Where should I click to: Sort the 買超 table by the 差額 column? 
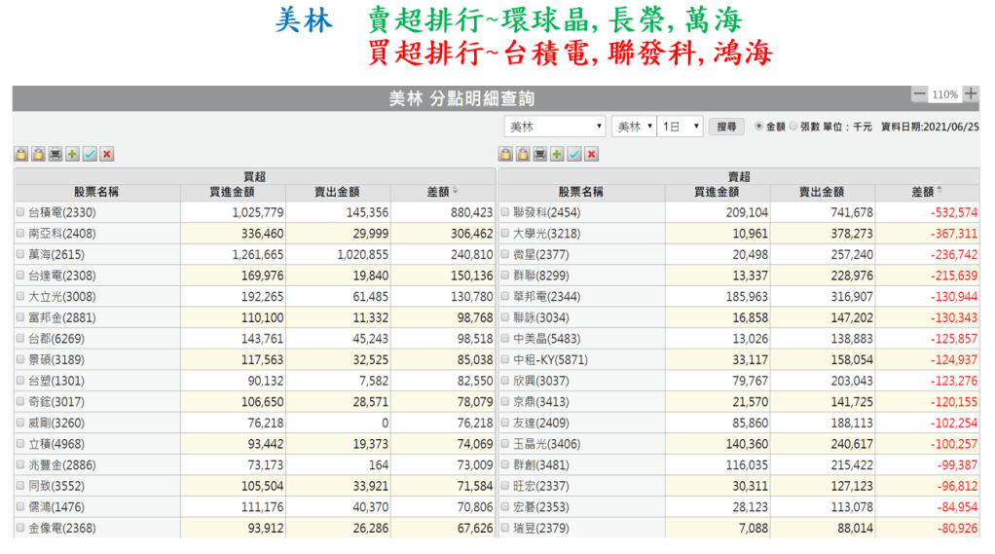click(443, 192)
